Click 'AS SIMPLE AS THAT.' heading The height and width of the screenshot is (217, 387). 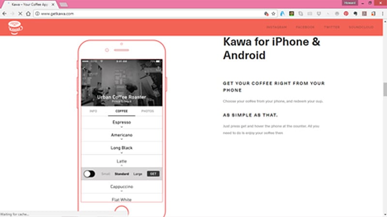[x=250, y=115]
